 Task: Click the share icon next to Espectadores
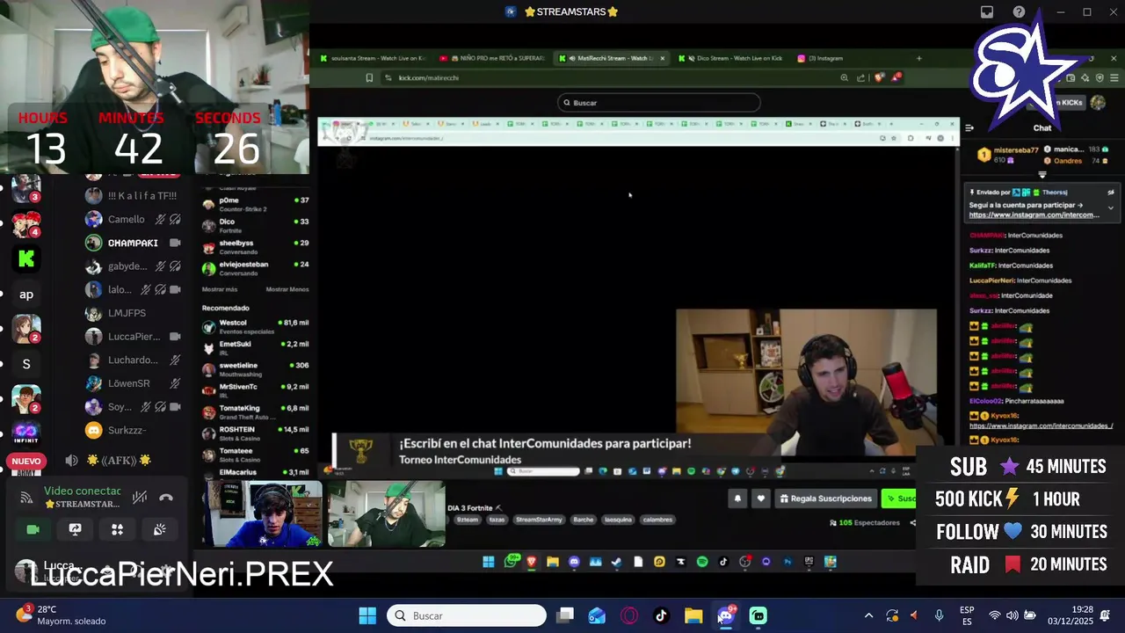[x=912, y=523]
